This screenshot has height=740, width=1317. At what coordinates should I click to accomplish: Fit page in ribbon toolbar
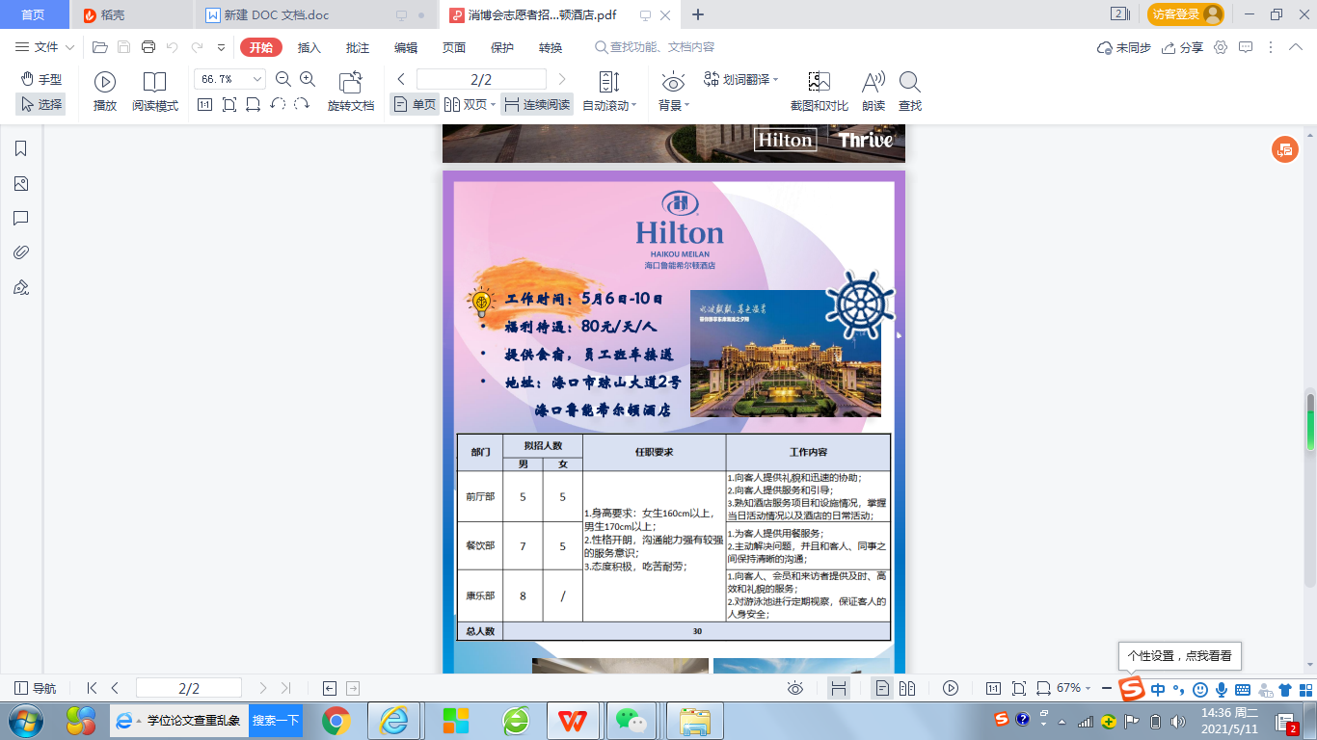228,104
